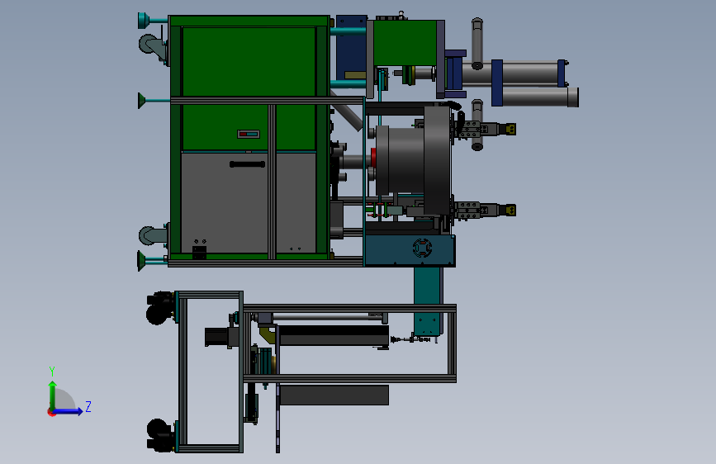Click the red origin dot of the triad
The image size is (716, 464).
pyautogui.click(x=50, y=412)
